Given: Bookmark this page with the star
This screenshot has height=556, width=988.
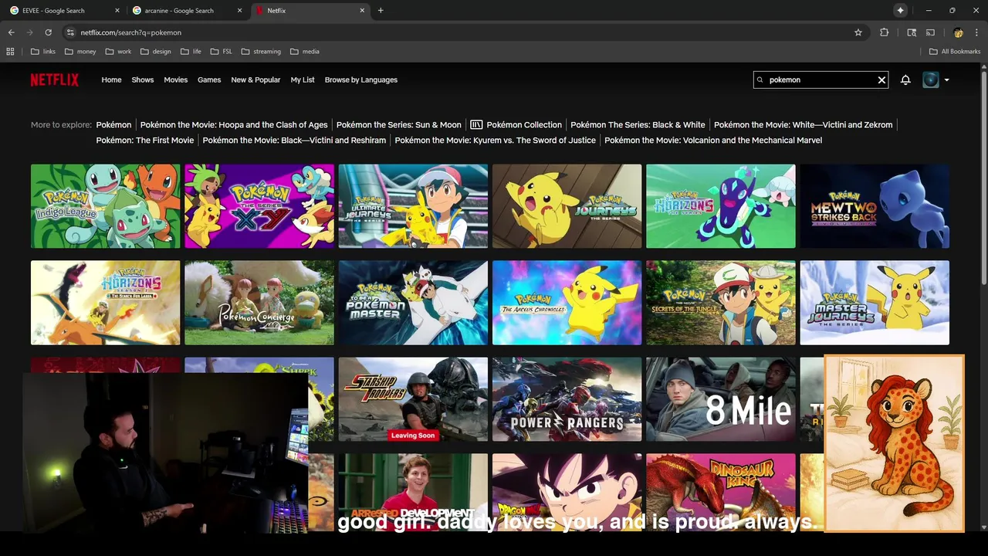Looking at the screenshot, I should (858, 32).
